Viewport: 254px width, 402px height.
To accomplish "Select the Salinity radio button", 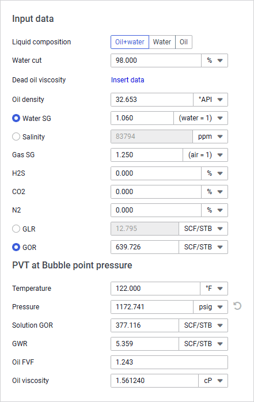I will point(16,136).
